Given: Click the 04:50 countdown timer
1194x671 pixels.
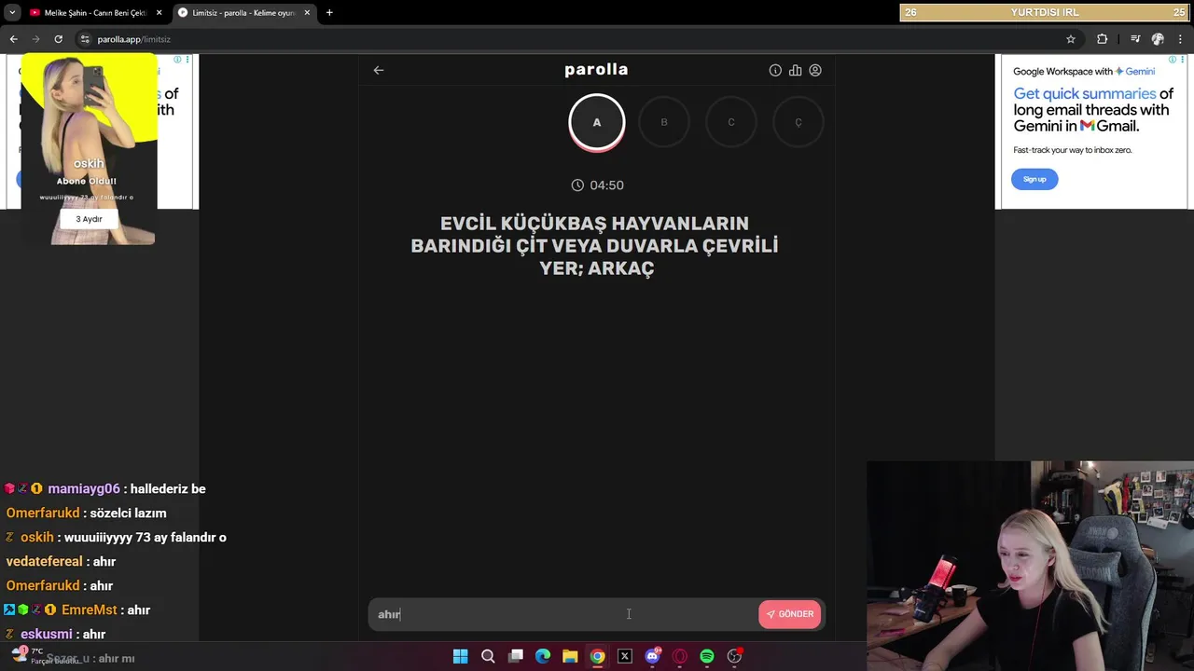Looking at the screenshot, I should click(x=597, y=185).
